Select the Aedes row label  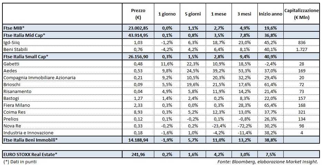tap(10, 71)
